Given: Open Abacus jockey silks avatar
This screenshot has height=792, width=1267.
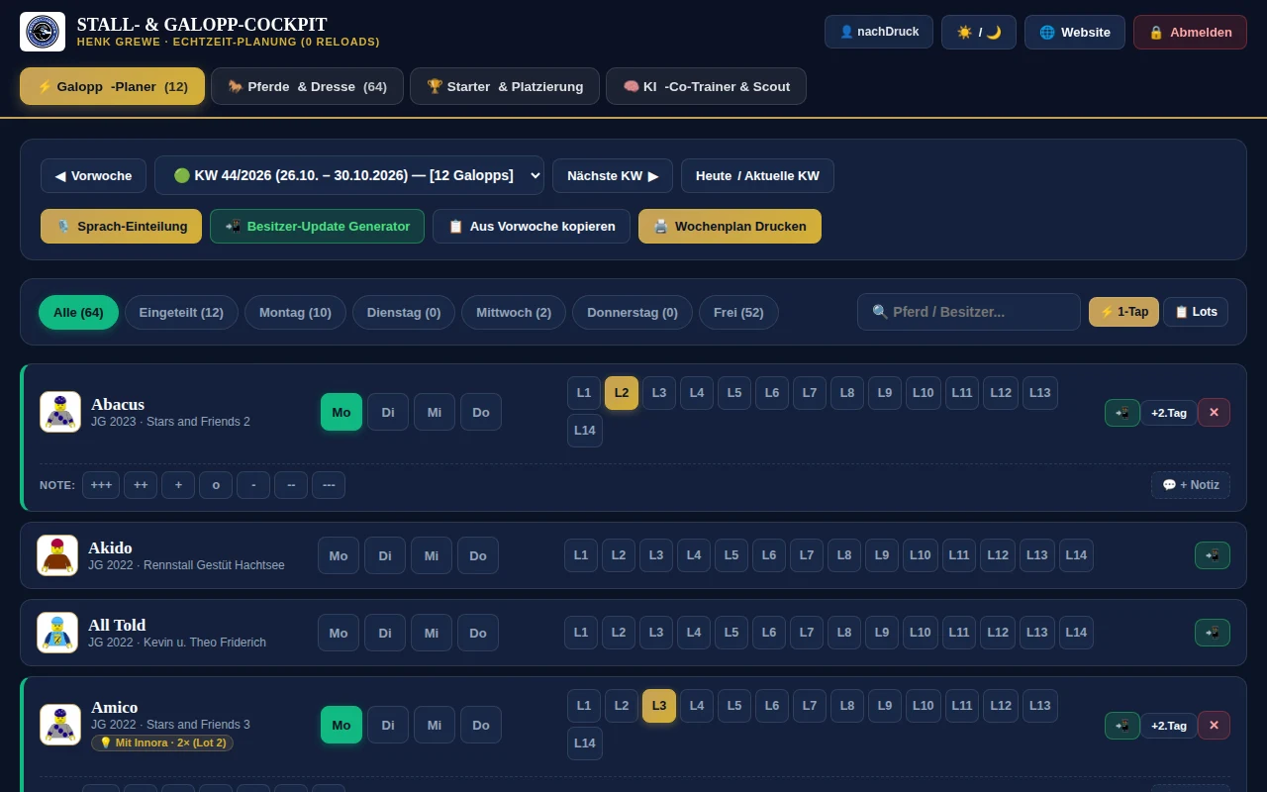Looking at the screenshot, I should (60, 412).
